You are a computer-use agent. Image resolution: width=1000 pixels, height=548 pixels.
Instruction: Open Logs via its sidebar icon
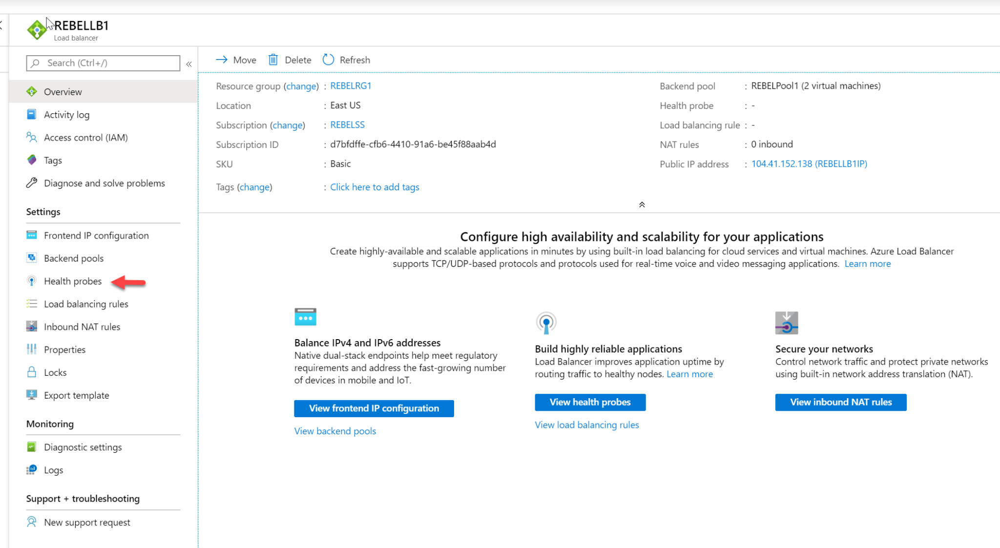click(x=31, y=469)
